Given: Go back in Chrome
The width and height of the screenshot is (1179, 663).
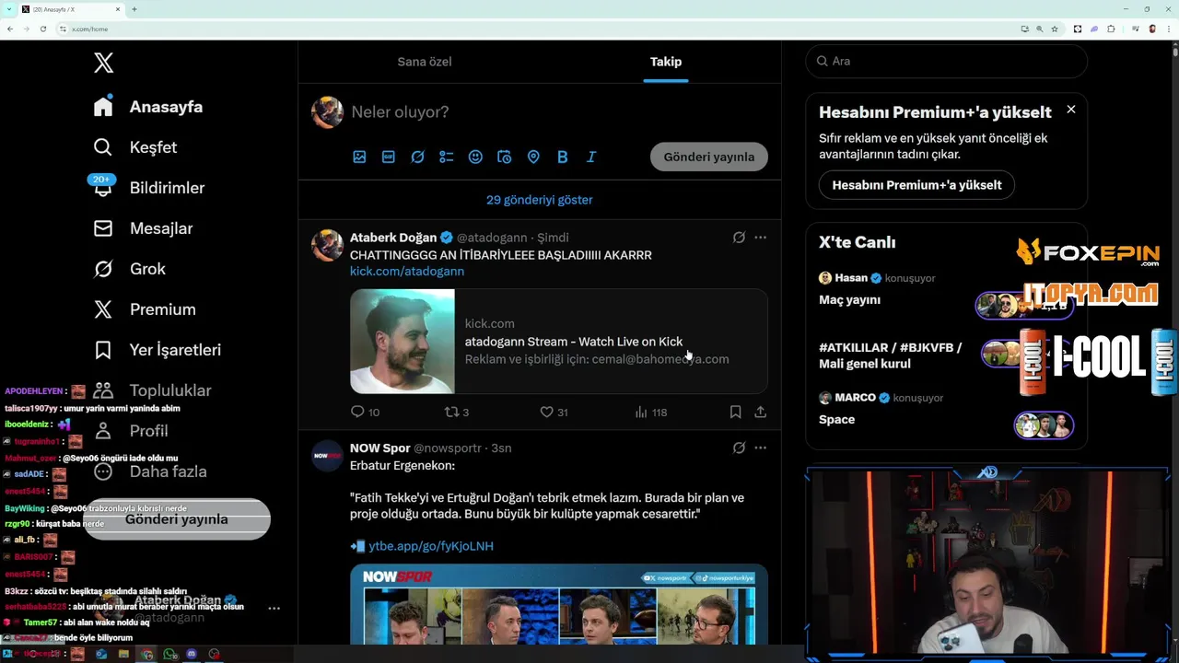Looking at the screenshot, I should (x=10, y=29).
